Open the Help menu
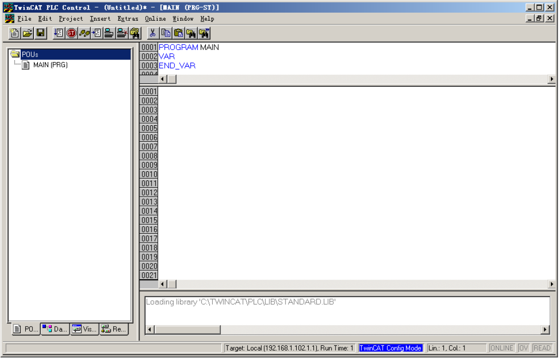The image size is (559, 359). tap(207, 19)
